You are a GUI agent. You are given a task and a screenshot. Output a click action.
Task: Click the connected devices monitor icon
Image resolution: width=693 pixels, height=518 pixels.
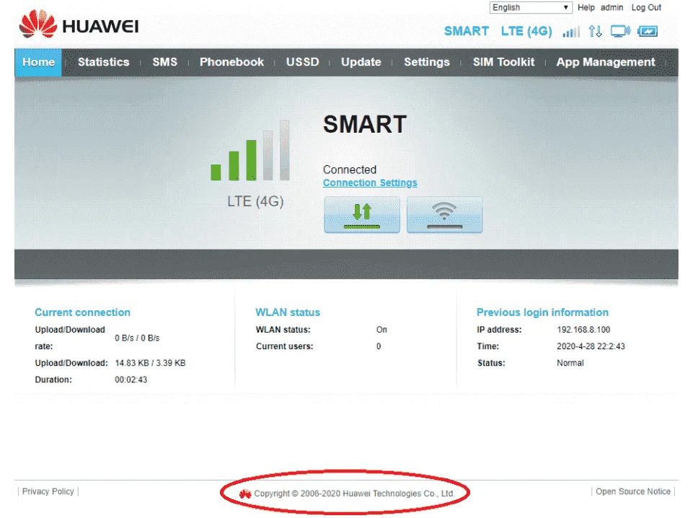(x=620, y=31)
